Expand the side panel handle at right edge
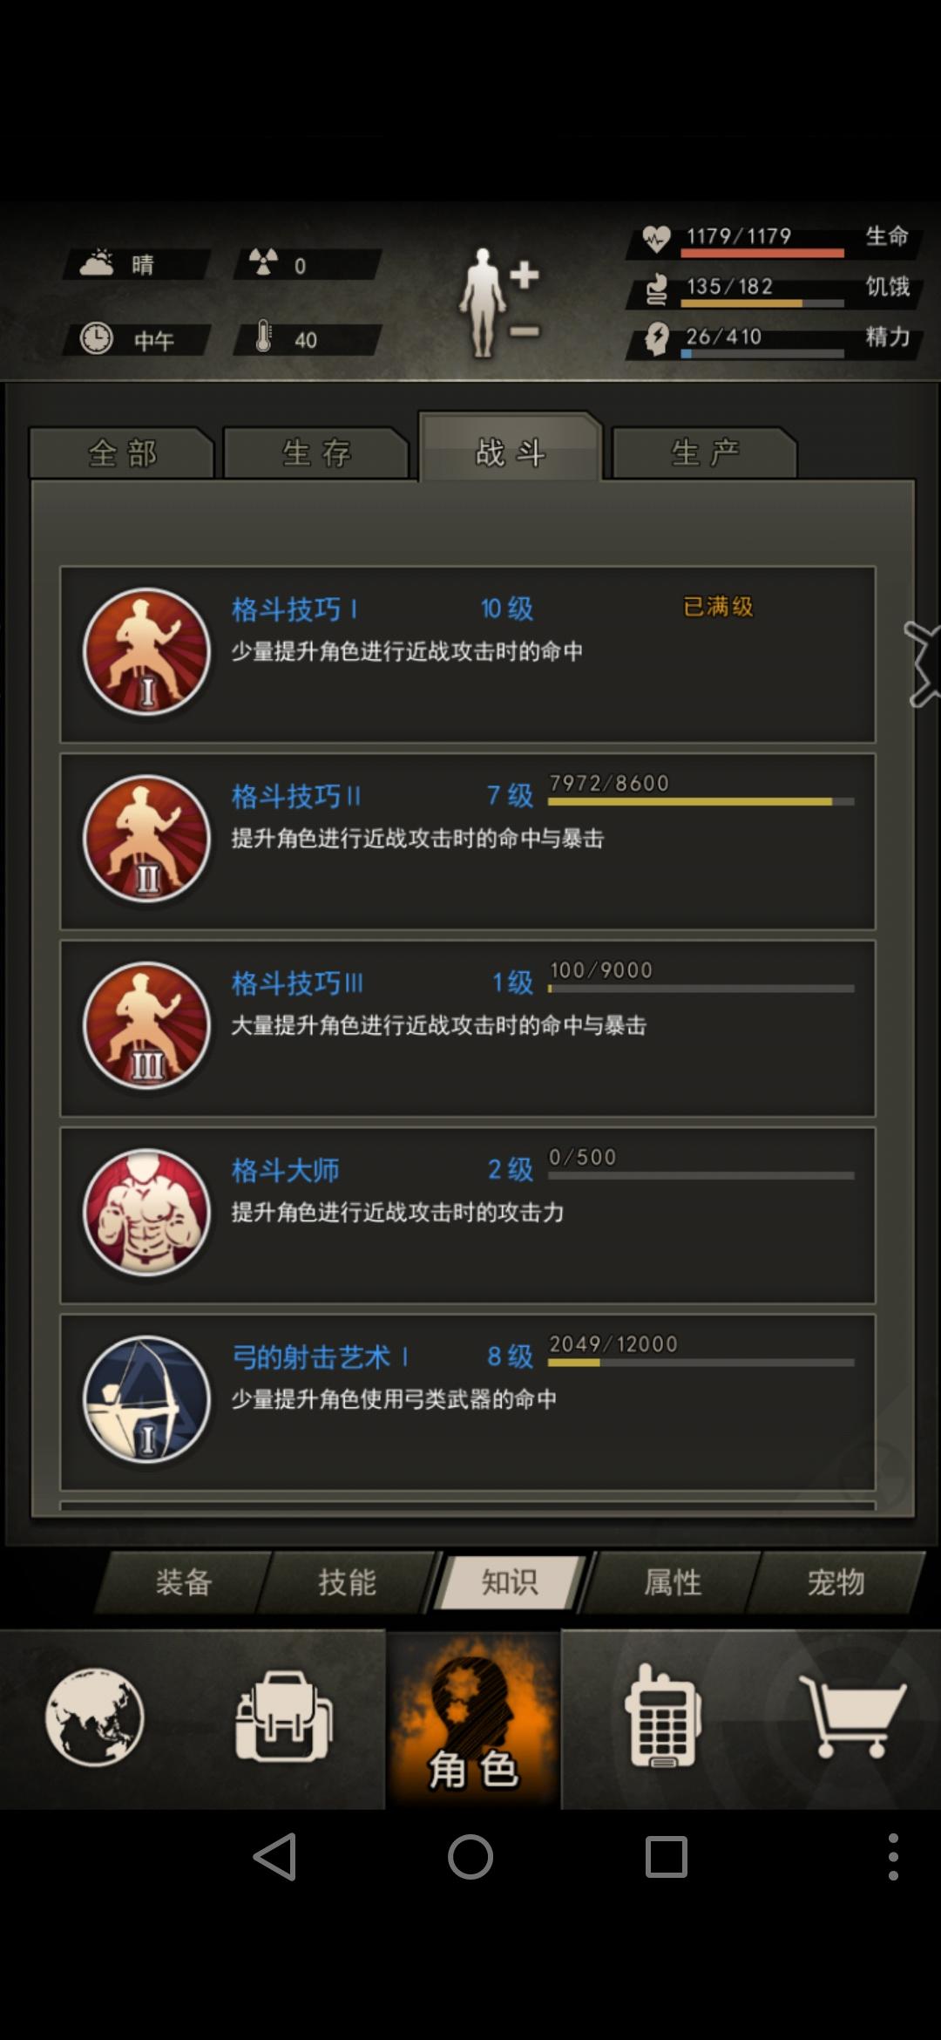The width and height of the screenshot is (941, 2040). [923, 663]
